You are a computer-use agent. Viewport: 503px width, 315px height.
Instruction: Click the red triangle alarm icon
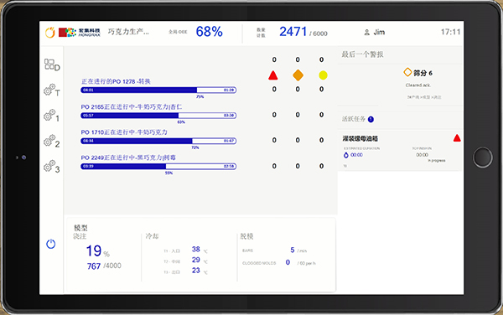273,75
